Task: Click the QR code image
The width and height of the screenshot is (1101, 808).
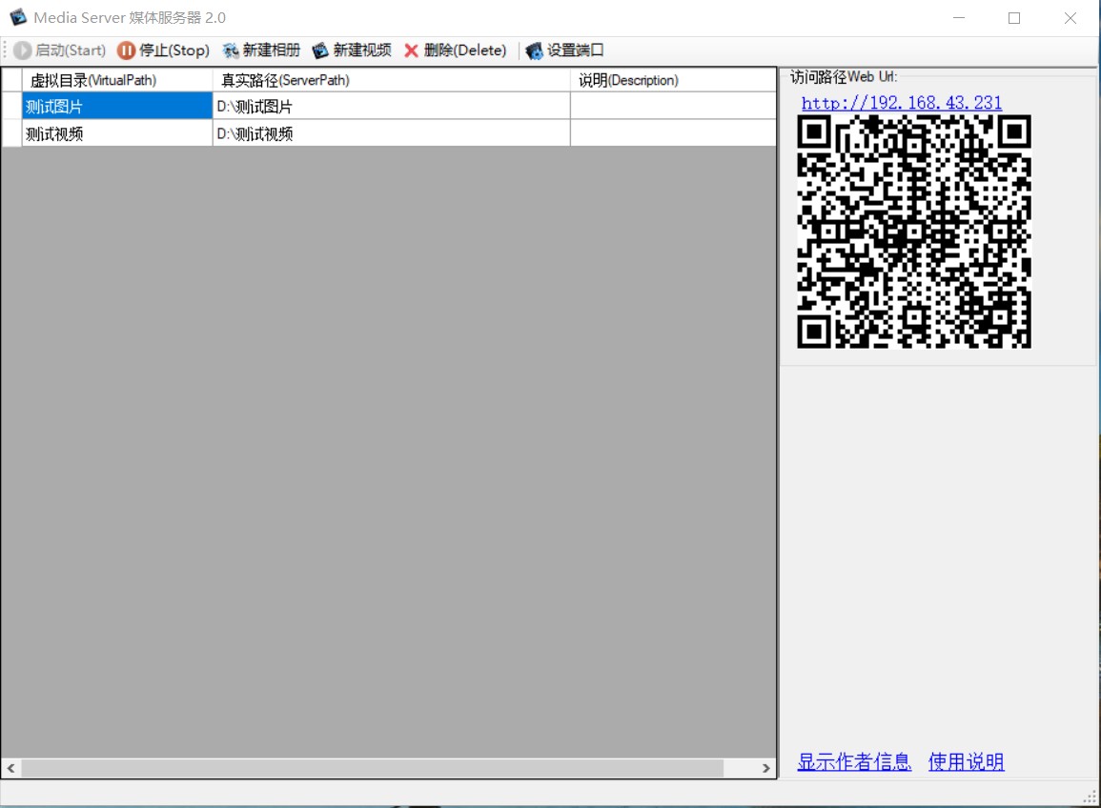Action: (x=914, y=232)
